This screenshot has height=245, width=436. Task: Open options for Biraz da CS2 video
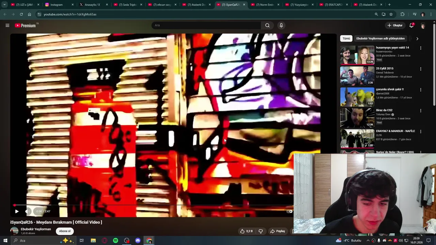(x=421, y=111)
